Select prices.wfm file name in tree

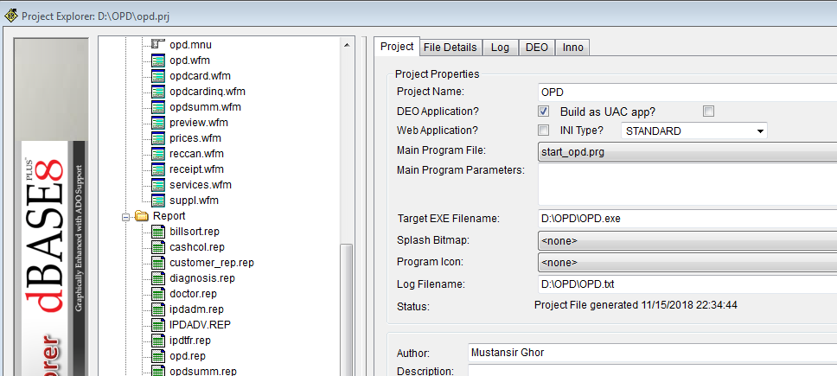click(x=195, y=138)
